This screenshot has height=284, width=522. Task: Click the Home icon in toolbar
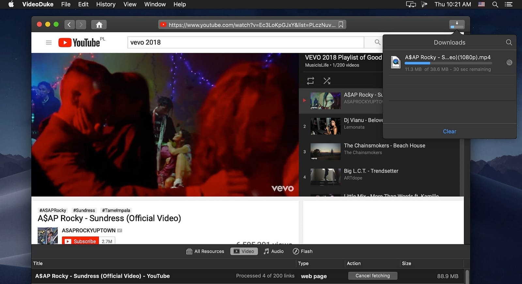tap(99, 25)
